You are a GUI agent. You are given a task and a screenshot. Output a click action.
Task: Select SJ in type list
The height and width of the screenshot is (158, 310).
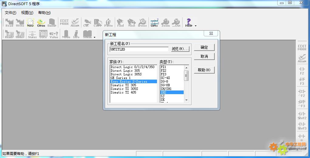[172, 96]
